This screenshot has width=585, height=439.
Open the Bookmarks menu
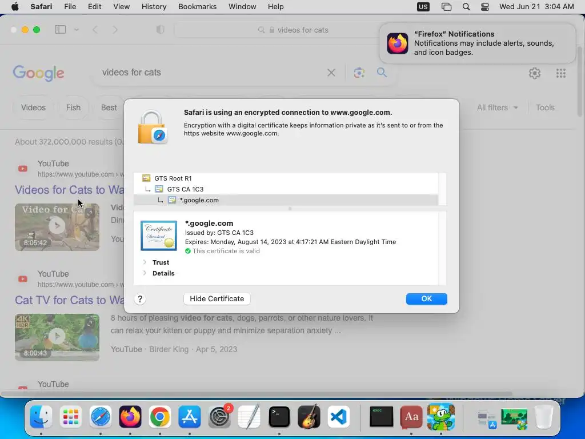click(197, 7)
